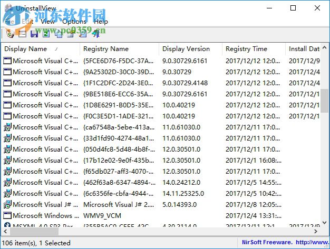Viewport: 330px width, 249px height.
Task: Click the row icon for registry {5FCE6D76-F5DC-37A...
Action: [7, 61]
